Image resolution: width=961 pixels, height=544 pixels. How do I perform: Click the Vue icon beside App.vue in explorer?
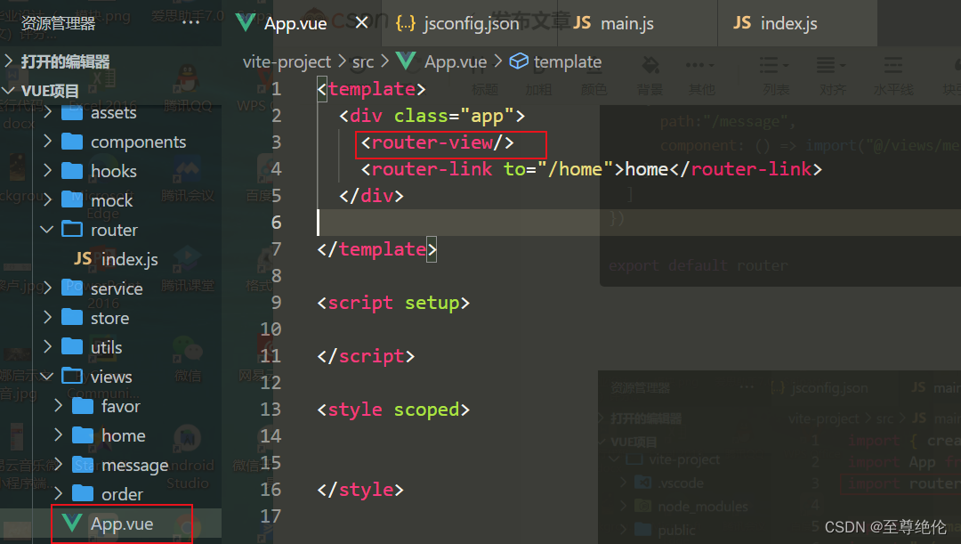(72, 524)
